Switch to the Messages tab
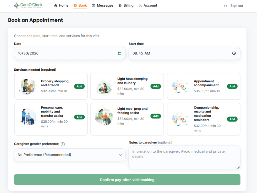Screen dimensions: 257x193 click(x=103, y=5)
